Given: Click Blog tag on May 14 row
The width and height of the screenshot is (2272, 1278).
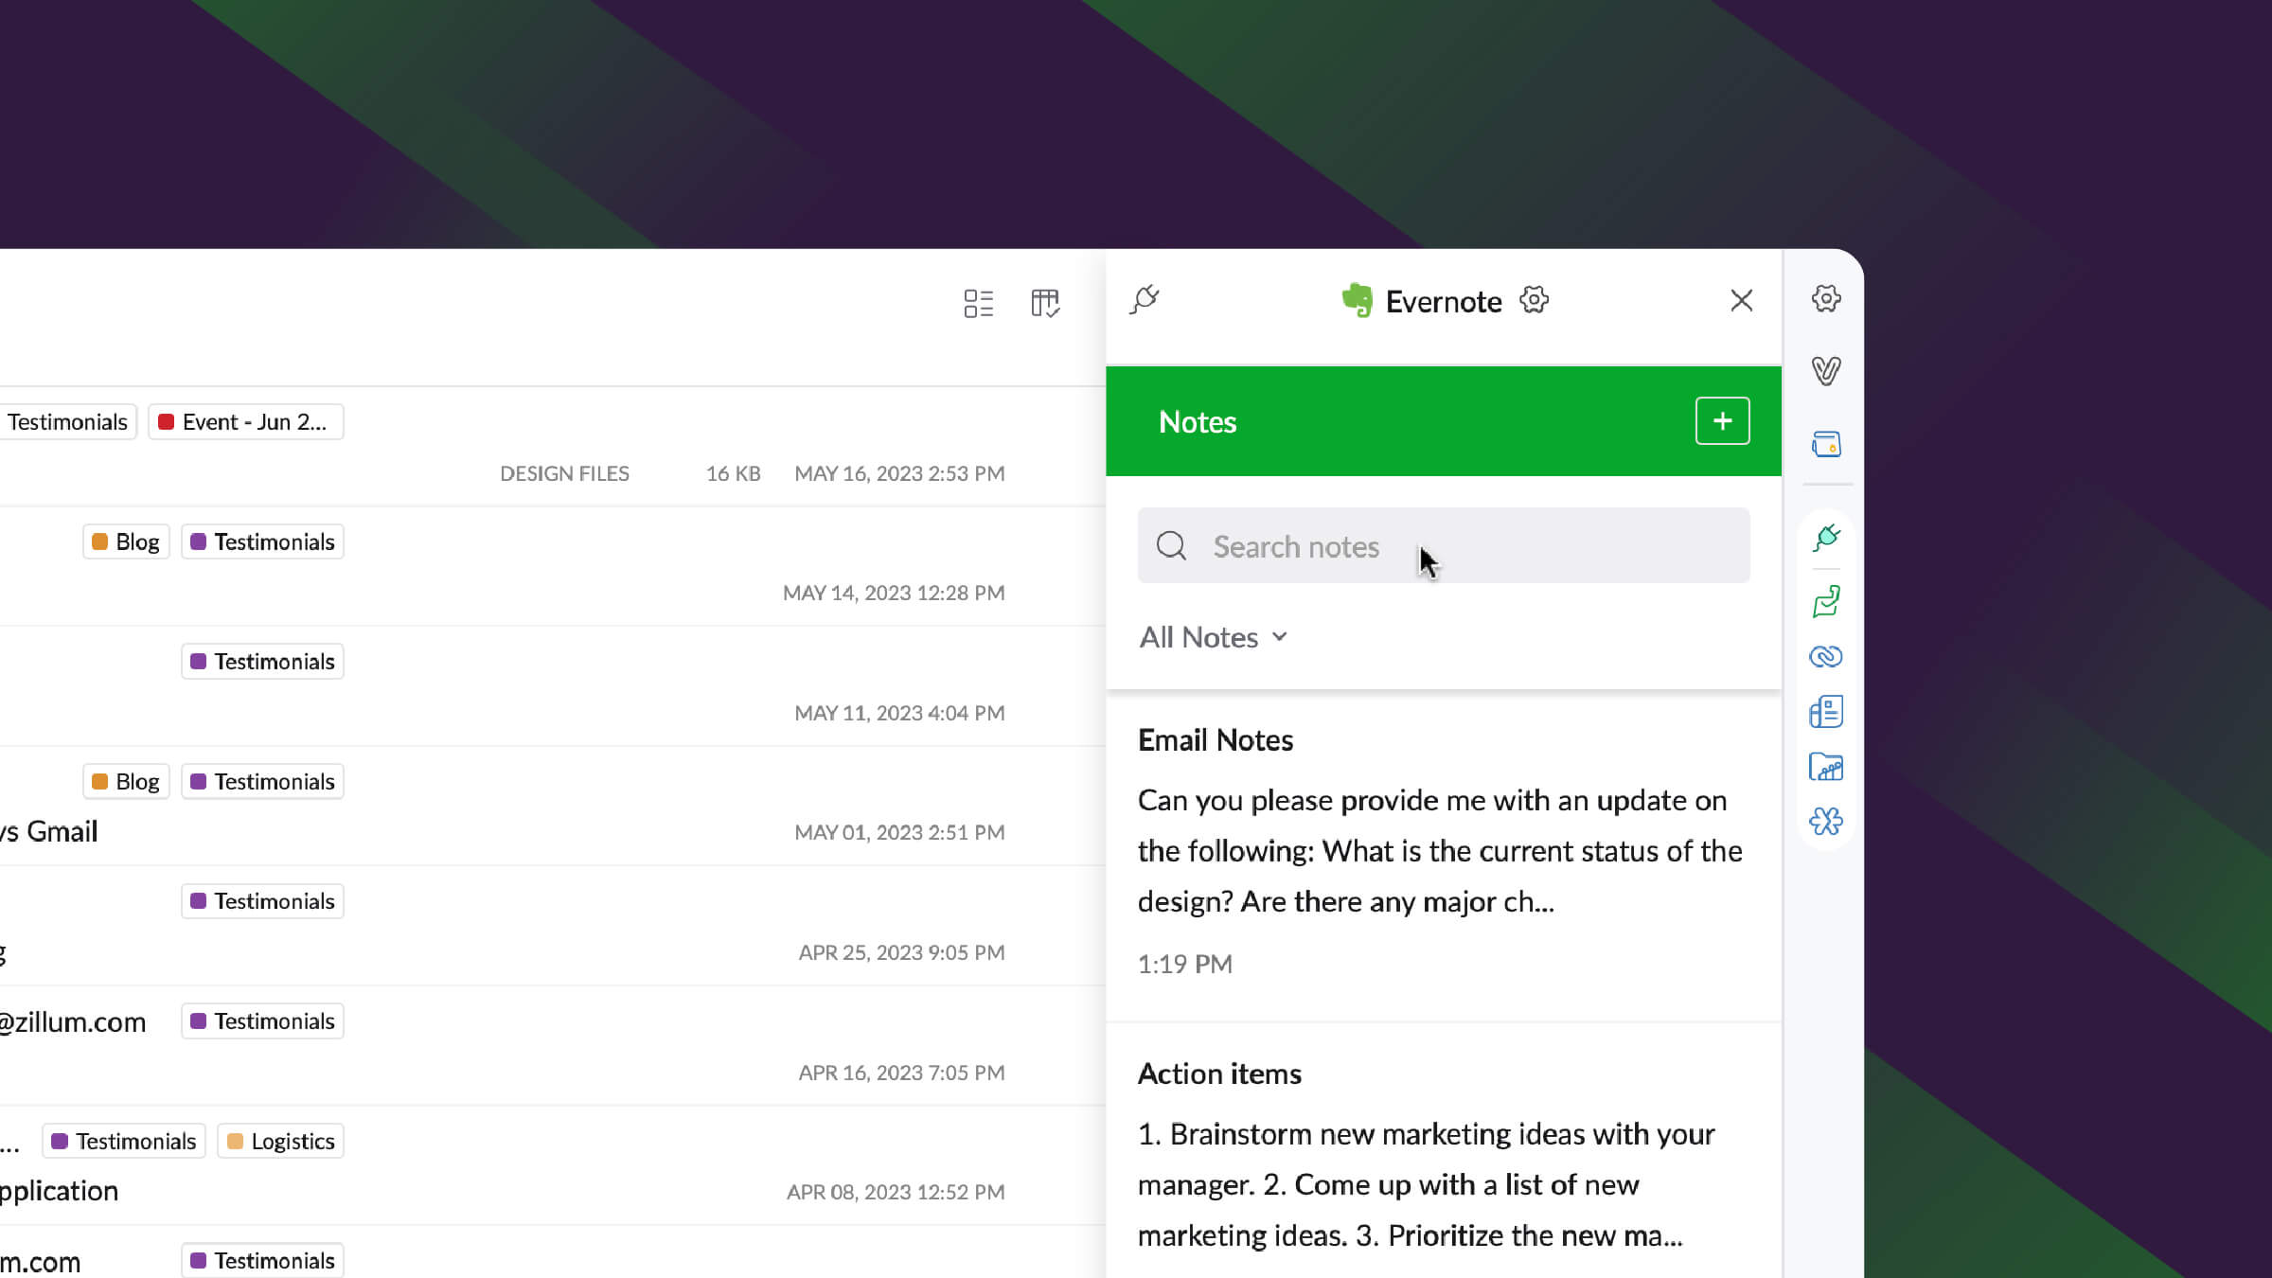Looking at the screenshot, I should (126, 541).
